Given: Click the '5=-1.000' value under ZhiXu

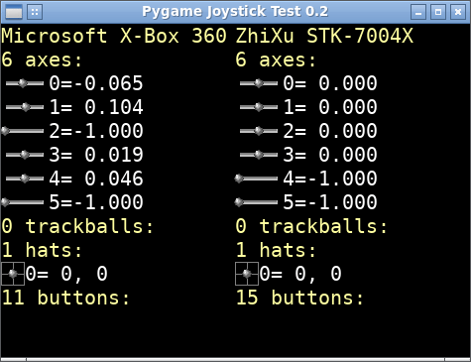Looking at the screenshot, I should pos(330,202).
